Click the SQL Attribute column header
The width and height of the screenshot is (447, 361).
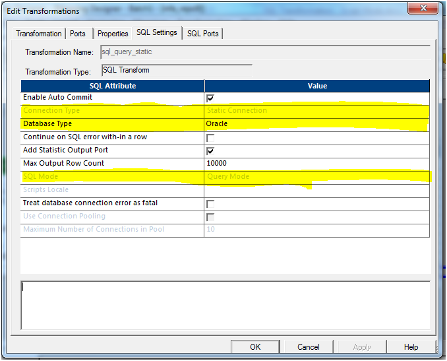pyautogui.click(x=113, y=86)
